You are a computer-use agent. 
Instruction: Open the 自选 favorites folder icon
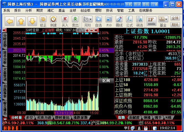tap(99, 19)
